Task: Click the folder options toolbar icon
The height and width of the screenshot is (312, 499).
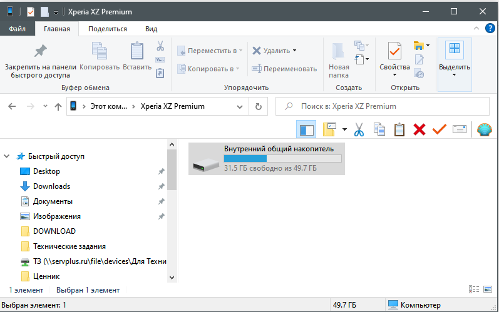Action: (x=330, y=129)
